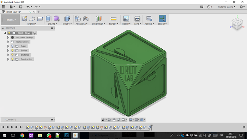Activate DROT LAB v4 component radio button
The height and width of the screenshot is (139, 247).
point(34,33)
